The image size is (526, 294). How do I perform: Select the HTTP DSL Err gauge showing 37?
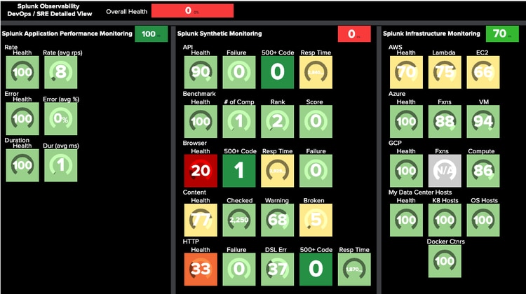point(276,270)
